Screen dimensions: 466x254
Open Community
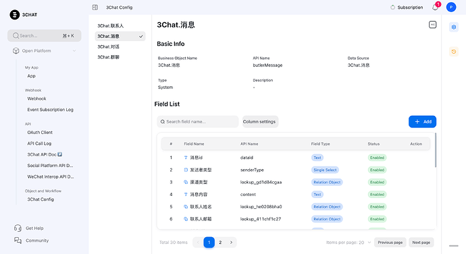pyautogui.click(x=37, y=241)
